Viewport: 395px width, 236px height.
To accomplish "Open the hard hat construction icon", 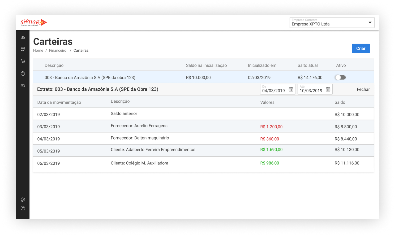I will tap(23, 73).
